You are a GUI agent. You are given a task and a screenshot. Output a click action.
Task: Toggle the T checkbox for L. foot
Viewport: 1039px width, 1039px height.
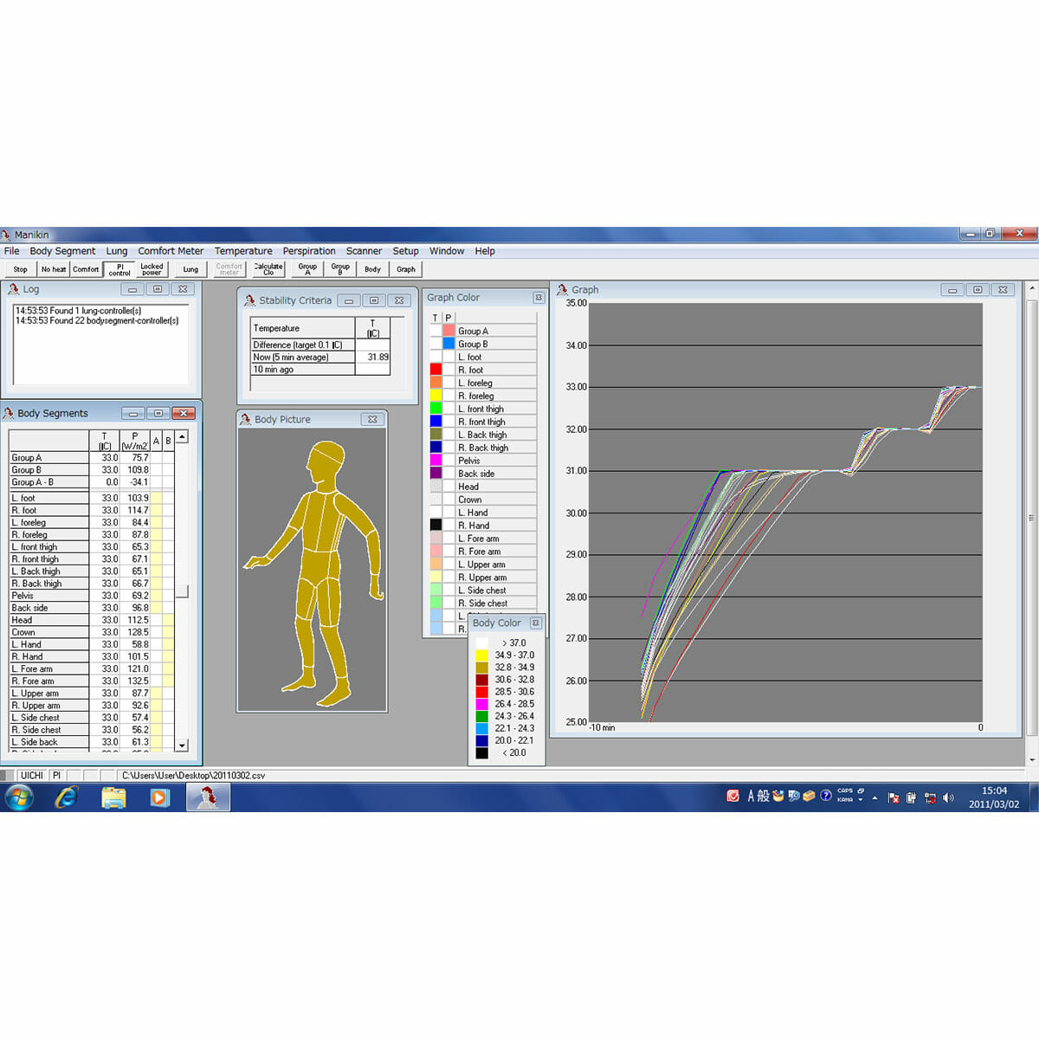[x=436, y=357]
